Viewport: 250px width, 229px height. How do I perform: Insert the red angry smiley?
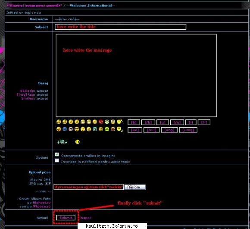pos(101,122)
